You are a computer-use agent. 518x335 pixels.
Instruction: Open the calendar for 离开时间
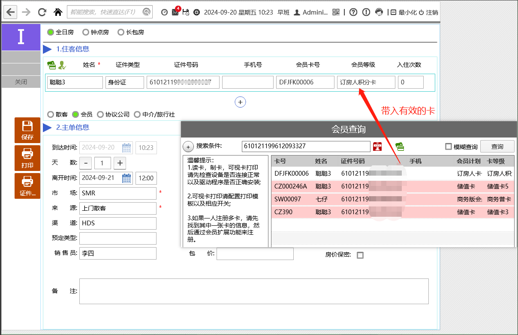tap(126, 178)
